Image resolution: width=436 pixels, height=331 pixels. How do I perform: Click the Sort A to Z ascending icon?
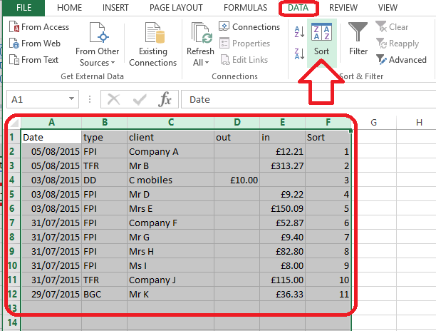pyautogui.click(x=299, y=31)
